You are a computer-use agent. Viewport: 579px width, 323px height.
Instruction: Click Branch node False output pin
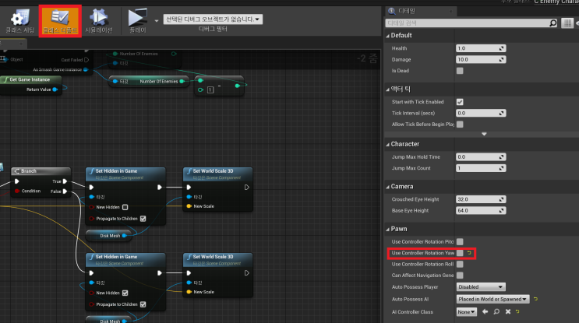click(65, 191)
